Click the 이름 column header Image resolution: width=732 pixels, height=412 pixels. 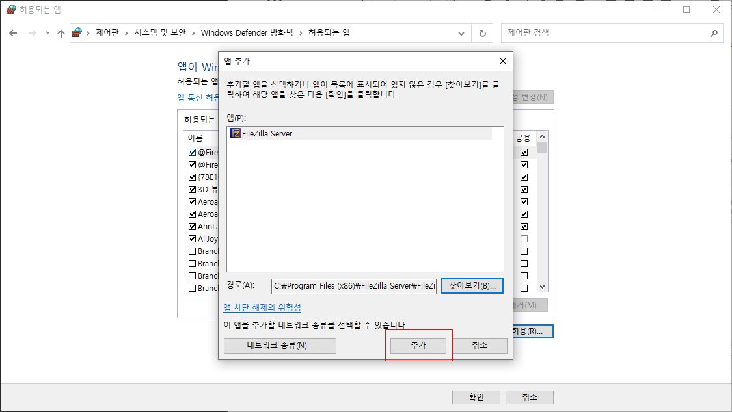tap(195, 138)
